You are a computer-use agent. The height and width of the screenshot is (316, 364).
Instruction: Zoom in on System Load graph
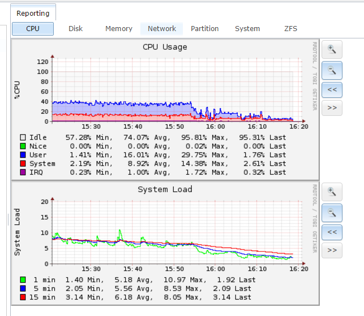pyautogui.click(x=332, y=192)
